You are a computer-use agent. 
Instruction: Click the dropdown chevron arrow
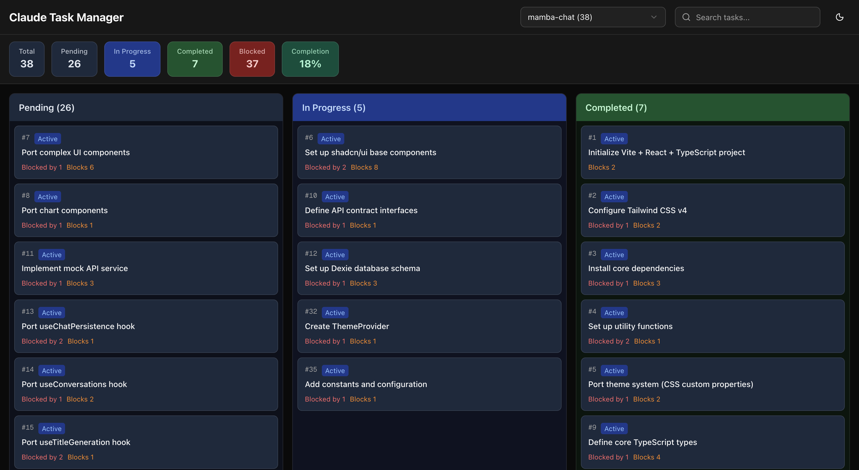654,17
